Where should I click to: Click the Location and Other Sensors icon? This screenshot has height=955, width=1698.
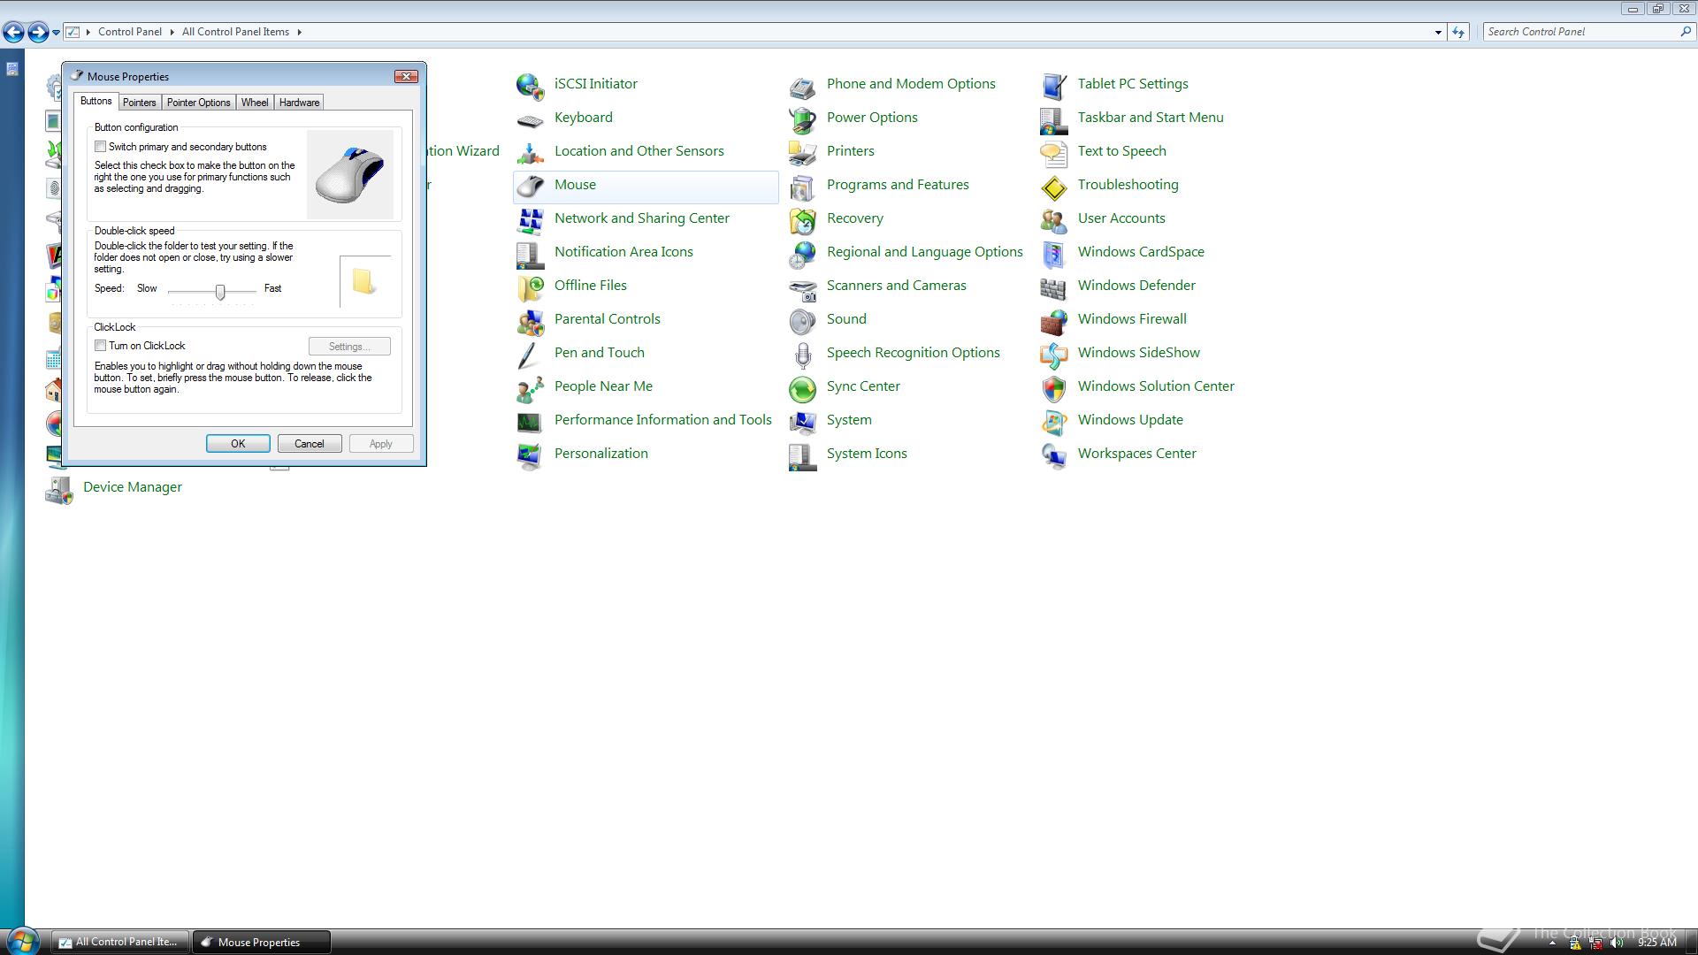[530, 152]
